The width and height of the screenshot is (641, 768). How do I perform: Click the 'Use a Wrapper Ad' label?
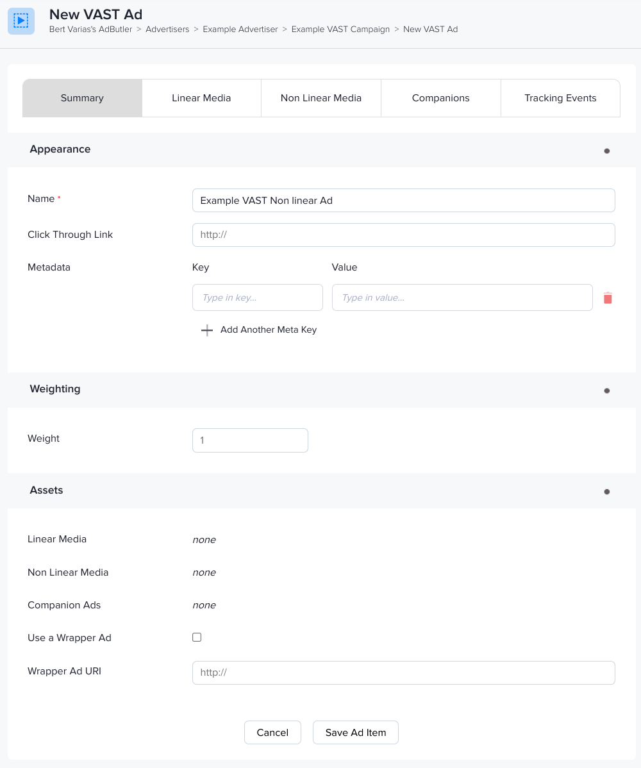click(69, 638)
